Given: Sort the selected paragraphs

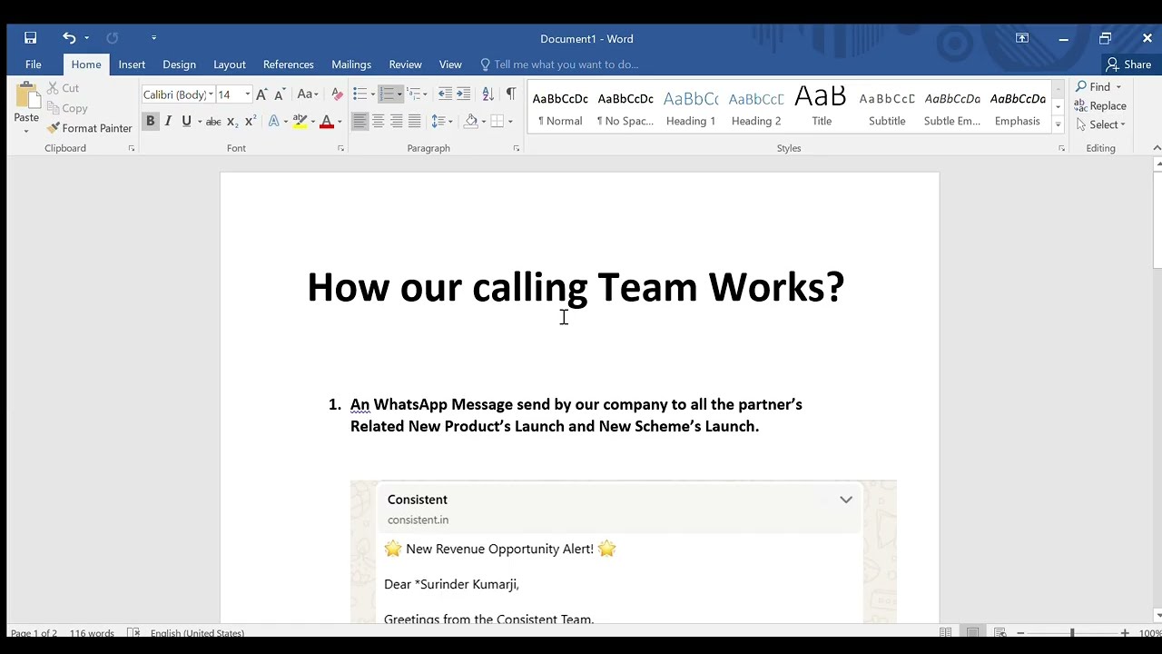Looking at the screenshot, I should point(487,94).
